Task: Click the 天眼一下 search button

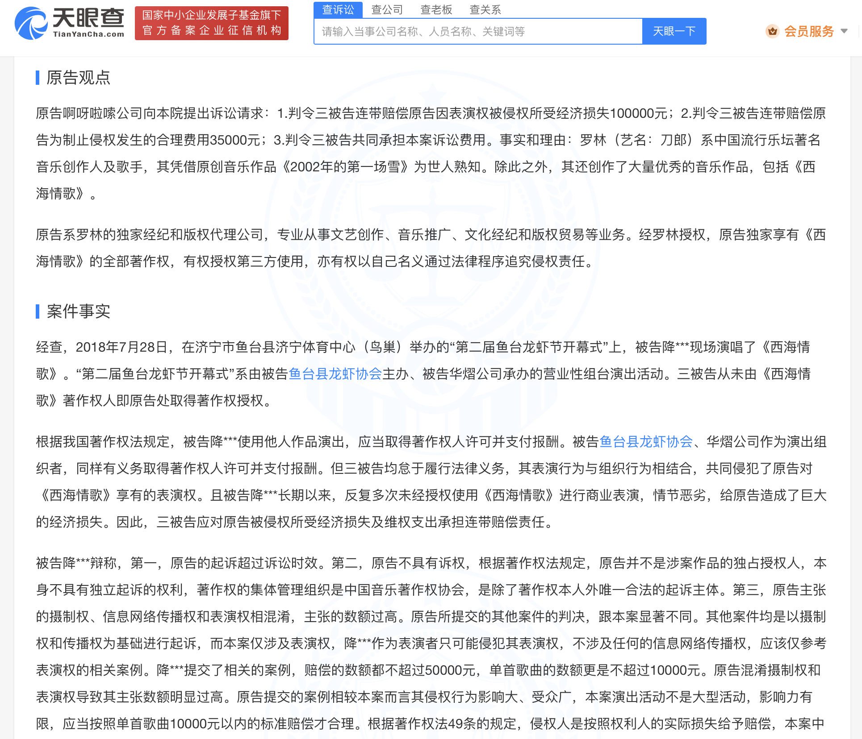Action: coord(674,31)
